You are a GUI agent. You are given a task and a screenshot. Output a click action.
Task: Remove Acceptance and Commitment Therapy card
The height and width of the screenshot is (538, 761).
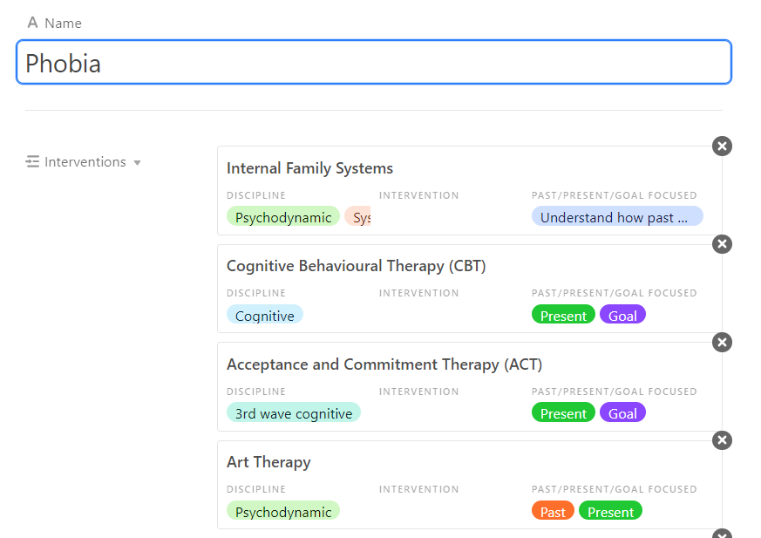click(722, 343)
